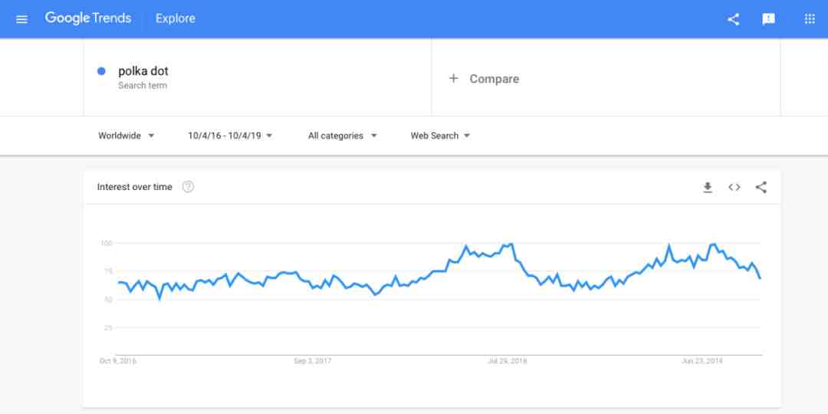Viewport: 828px width, 414px height.
Task: Open the 10/4/16 - 10/4/19 date range dropdown
Action: coord(230,136)
